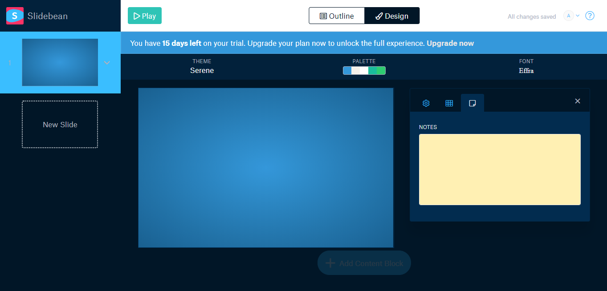Viewport: 607px width, 291px height.
Task: Expand slide 1 options chevron
Action: click(107, 63)
